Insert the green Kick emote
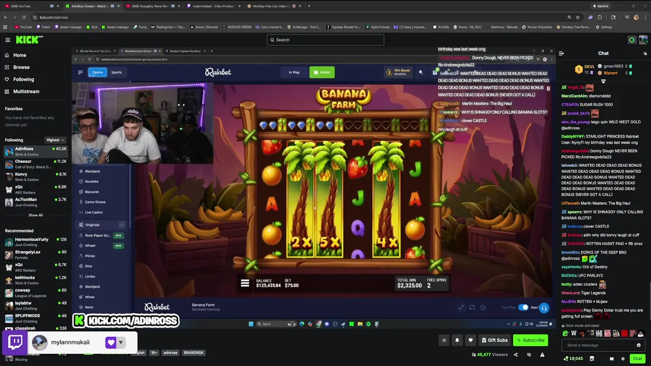 click(x=566, y=333)
